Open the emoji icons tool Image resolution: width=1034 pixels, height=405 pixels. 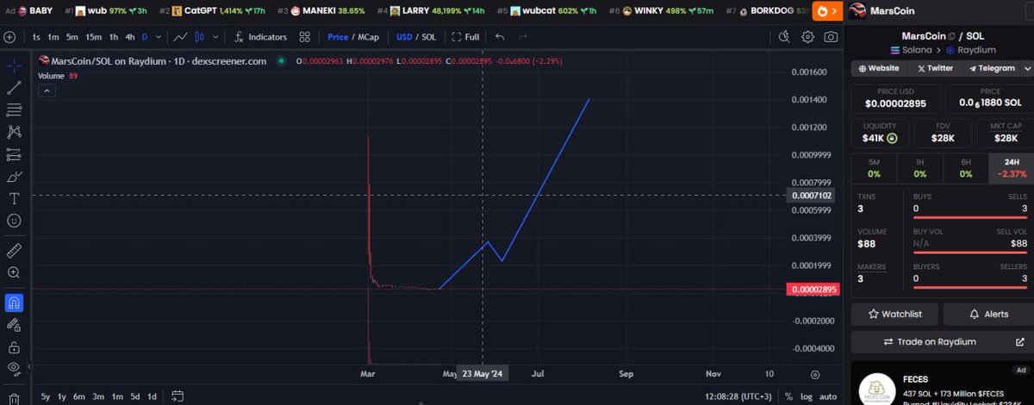14,221
